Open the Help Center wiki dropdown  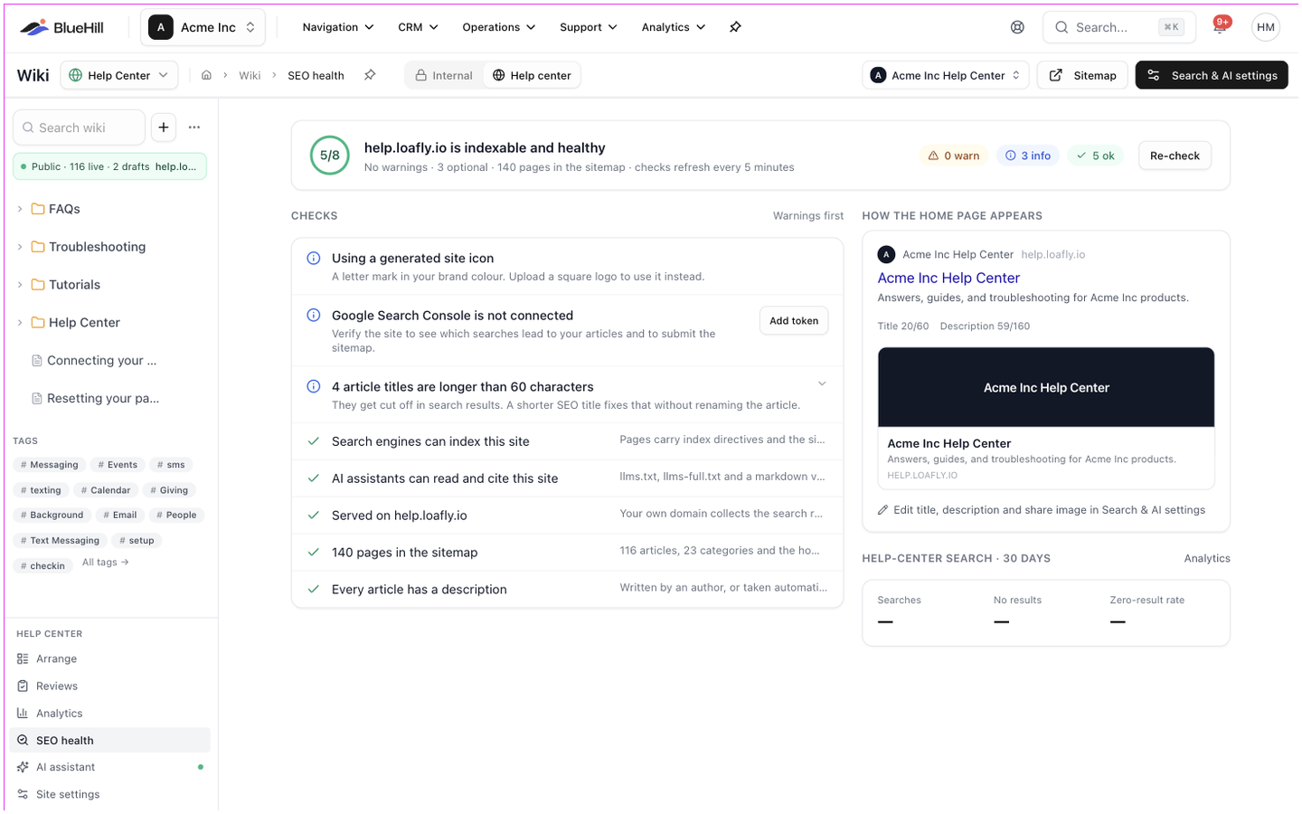pos(119,75)
